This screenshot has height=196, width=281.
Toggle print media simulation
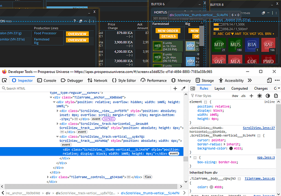[x=276, y=96]
